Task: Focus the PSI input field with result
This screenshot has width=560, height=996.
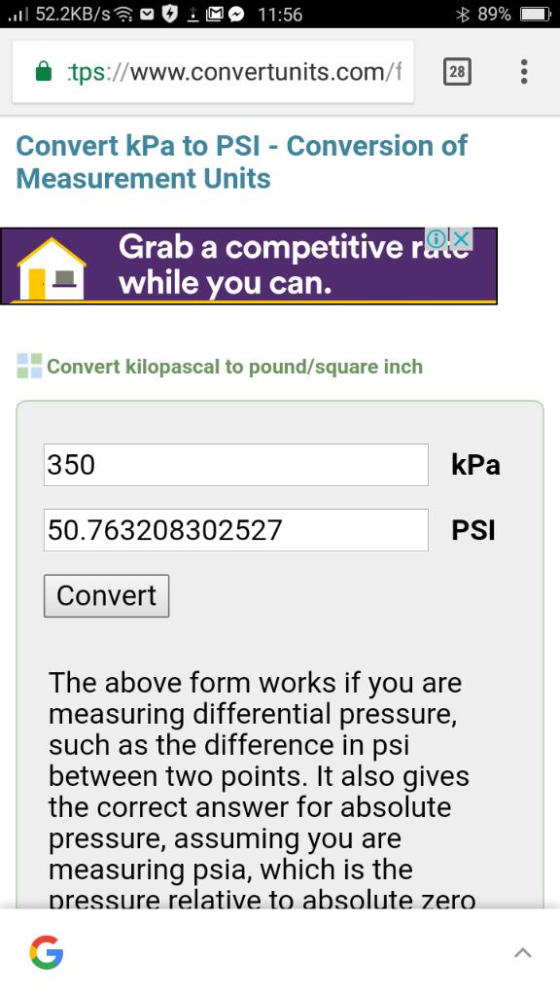Action: tap(235, 530)
